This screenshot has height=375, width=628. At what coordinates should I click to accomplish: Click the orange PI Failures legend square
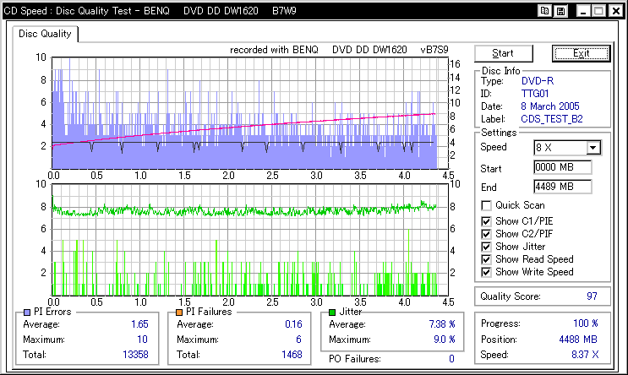point(179,312)
